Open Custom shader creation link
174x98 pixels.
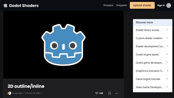click(149, 38)
